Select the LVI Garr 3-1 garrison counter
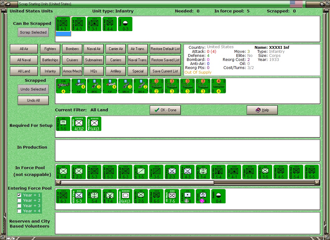The image size is (330, 240). [x=94, y=24]
